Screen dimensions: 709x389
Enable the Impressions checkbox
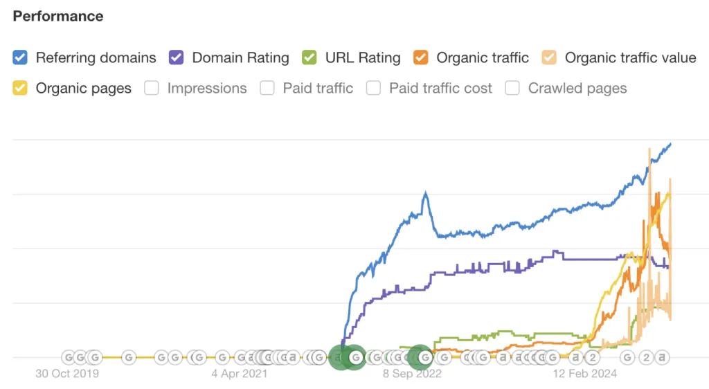[152, 88]
